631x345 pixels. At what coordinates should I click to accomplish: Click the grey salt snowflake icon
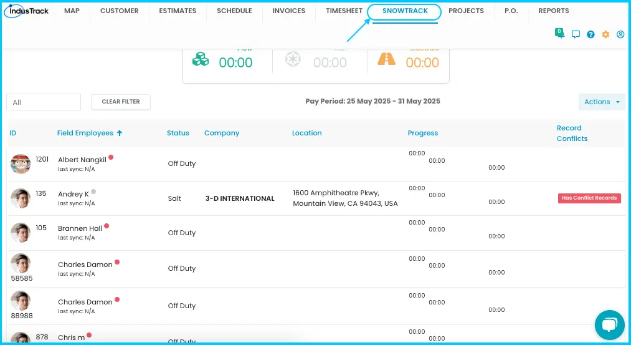pos(293,59)
